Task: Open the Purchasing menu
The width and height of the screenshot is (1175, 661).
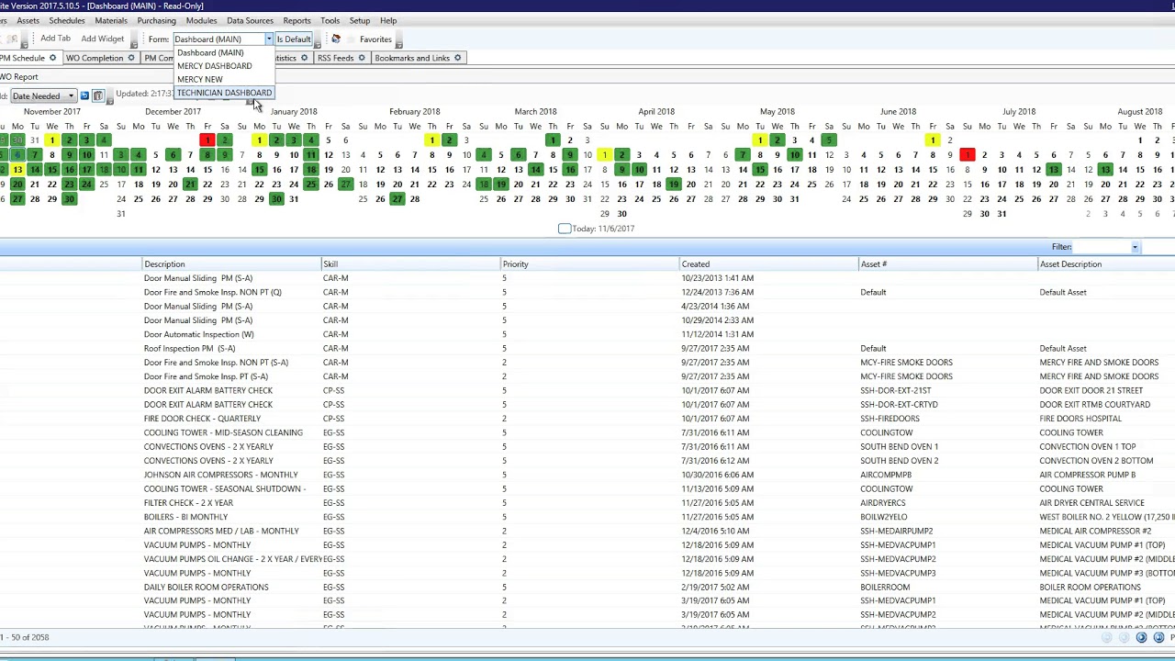Action: [x=156, y=20]
